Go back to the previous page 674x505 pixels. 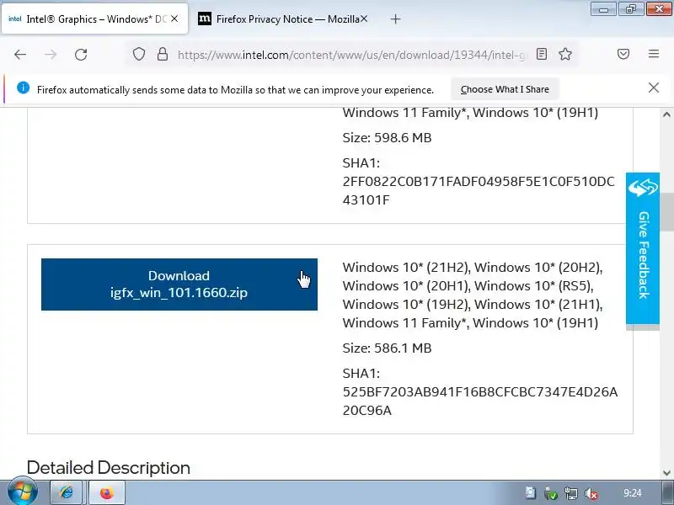click(20, 55)
